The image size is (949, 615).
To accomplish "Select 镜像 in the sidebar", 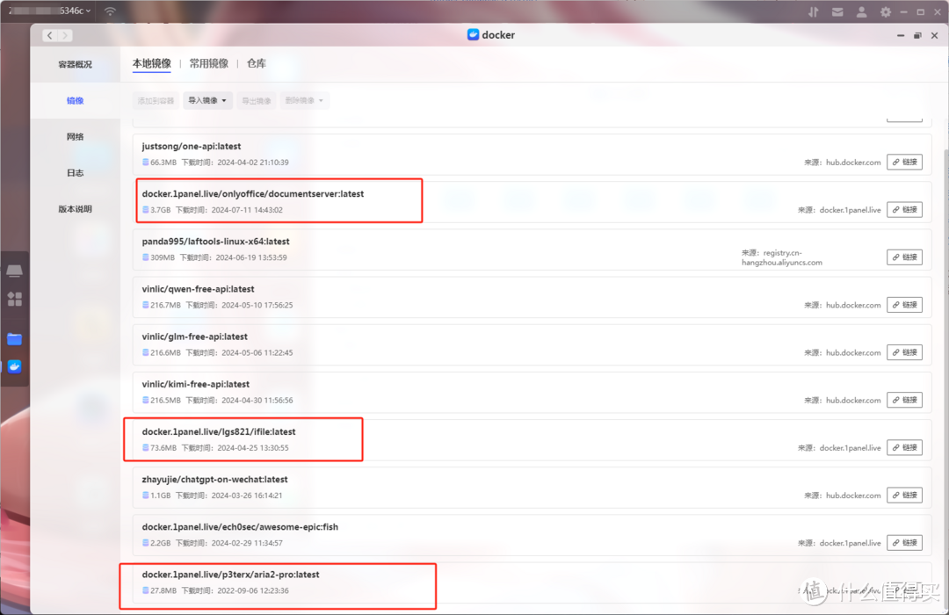I will (x=75, y=100).
